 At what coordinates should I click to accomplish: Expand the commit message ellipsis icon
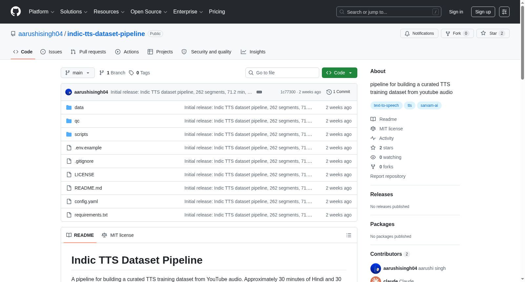point(259,92)
